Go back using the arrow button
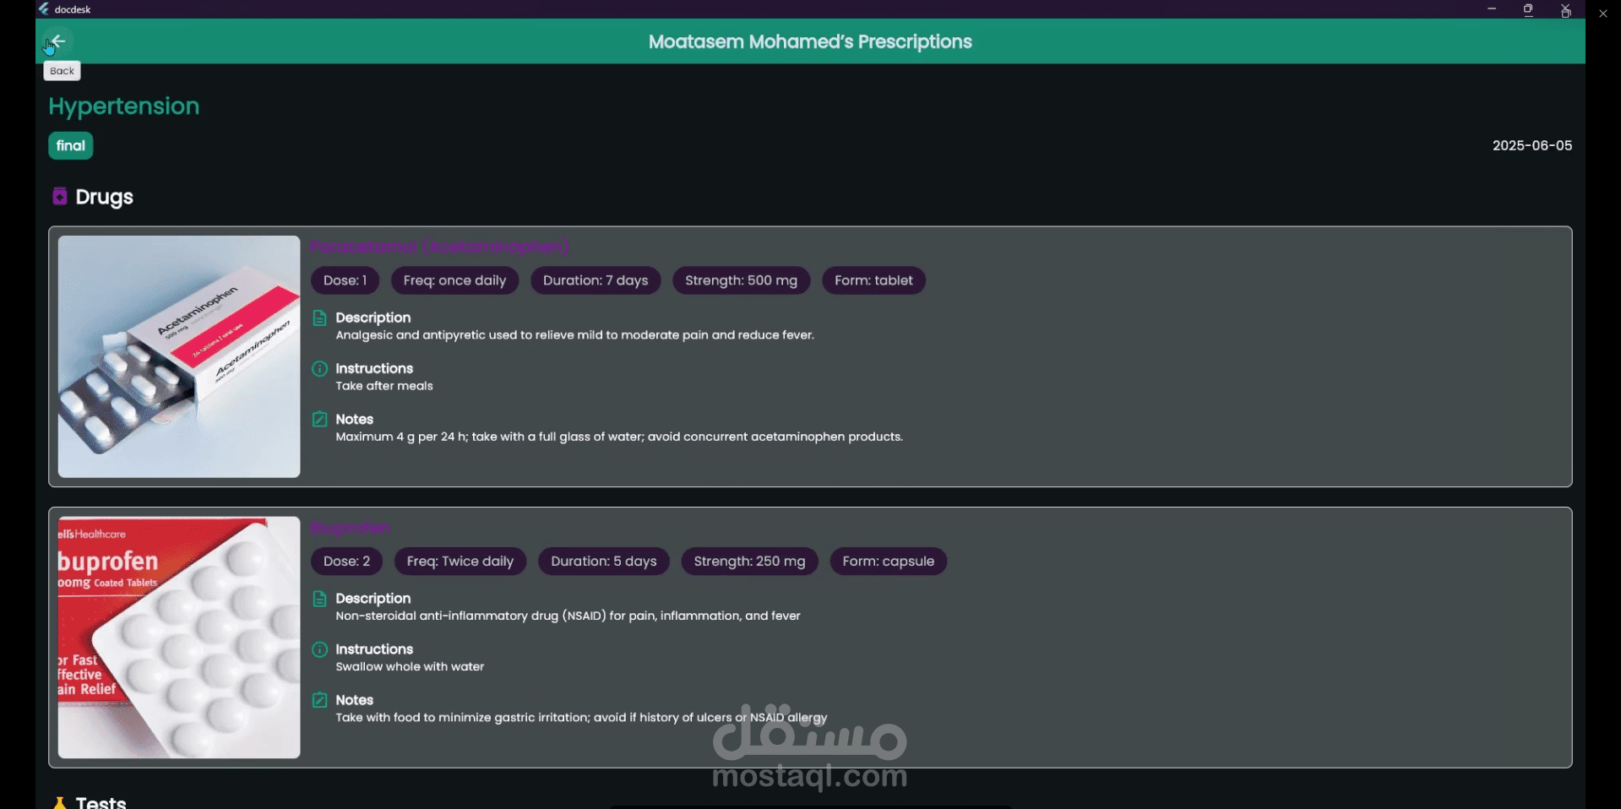1621x809 pixels. point(57,41)
